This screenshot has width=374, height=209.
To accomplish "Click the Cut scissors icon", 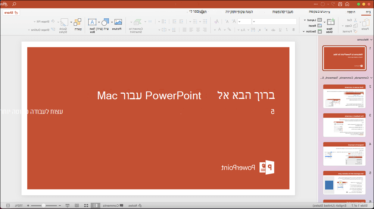I will pyautogui.click(x=355, y=20).
